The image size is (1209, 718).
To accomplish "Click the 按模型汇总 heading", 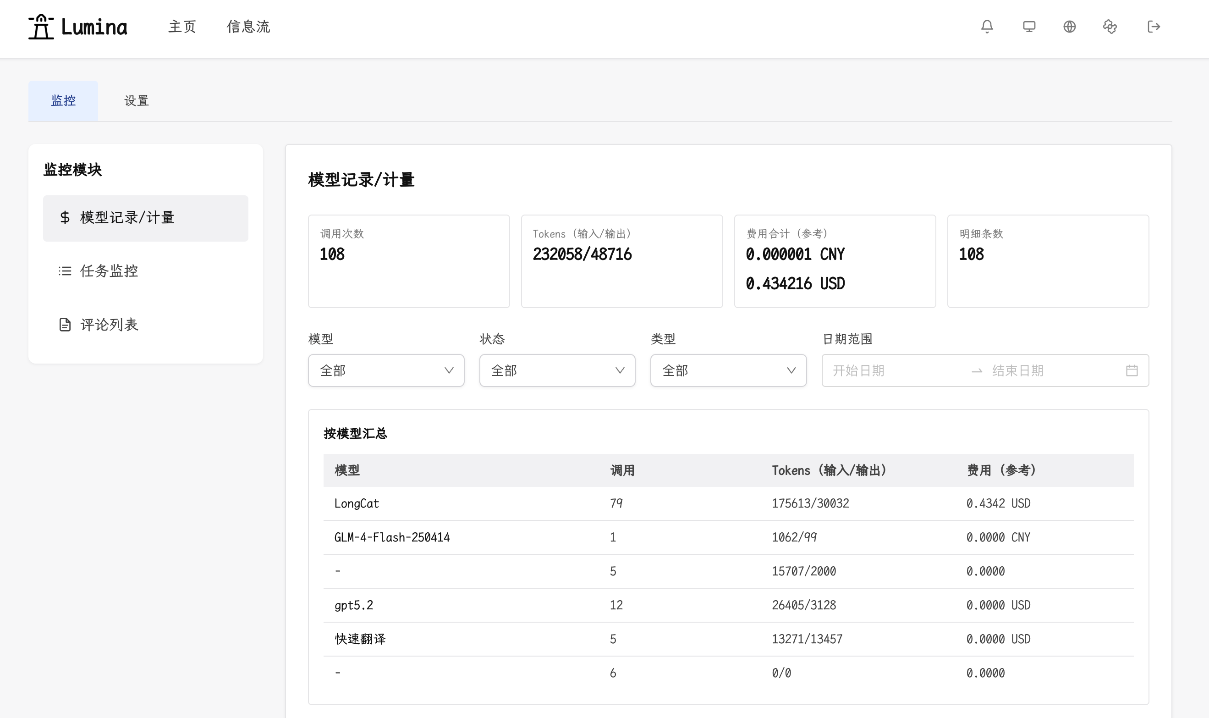I will (356, 434).
